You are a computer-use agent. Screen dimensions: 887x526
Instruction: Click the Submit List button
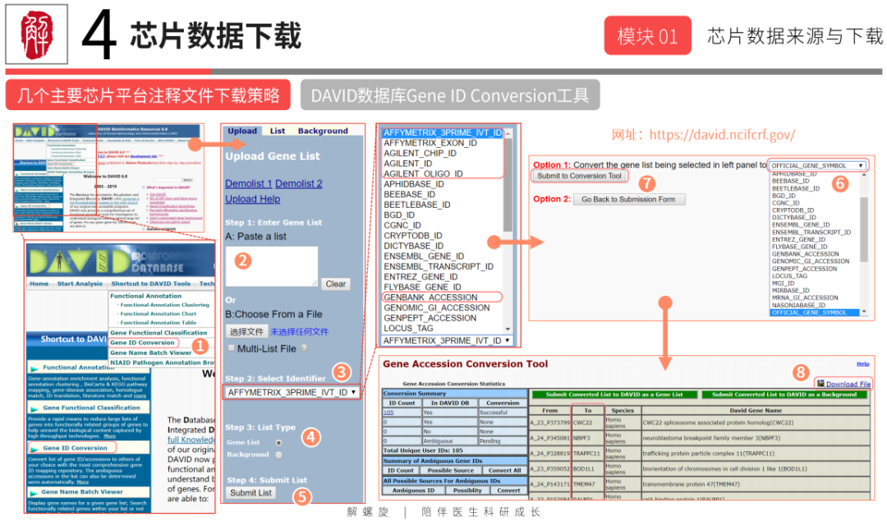pyautogui.click(x=250, y=492)
